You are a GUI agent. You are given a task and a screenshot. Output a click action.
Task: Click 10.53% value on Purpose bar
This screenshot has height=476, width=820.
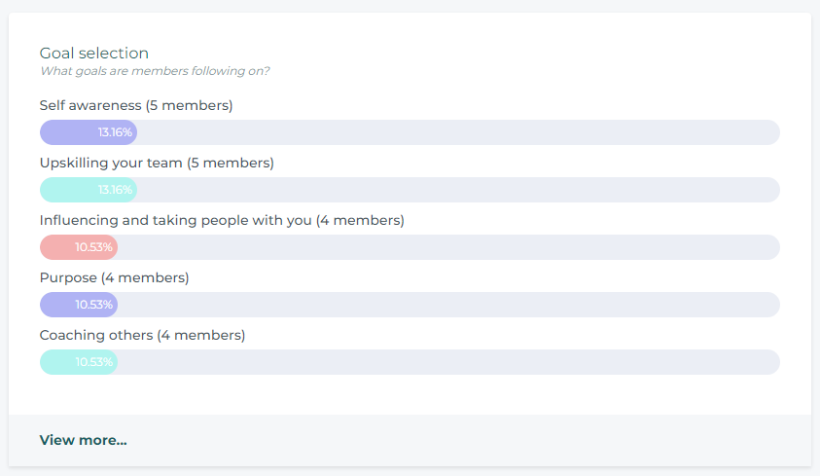(93, 305)
